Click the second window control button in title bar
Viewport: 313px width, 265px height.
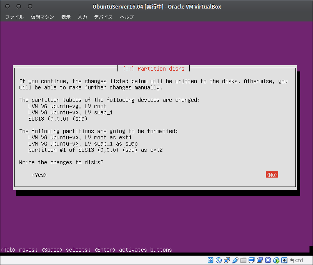coord(19,6)
